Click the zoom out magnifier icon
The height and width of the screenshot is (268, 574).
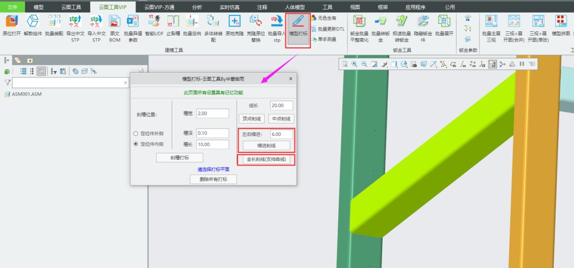click(364, 64)
